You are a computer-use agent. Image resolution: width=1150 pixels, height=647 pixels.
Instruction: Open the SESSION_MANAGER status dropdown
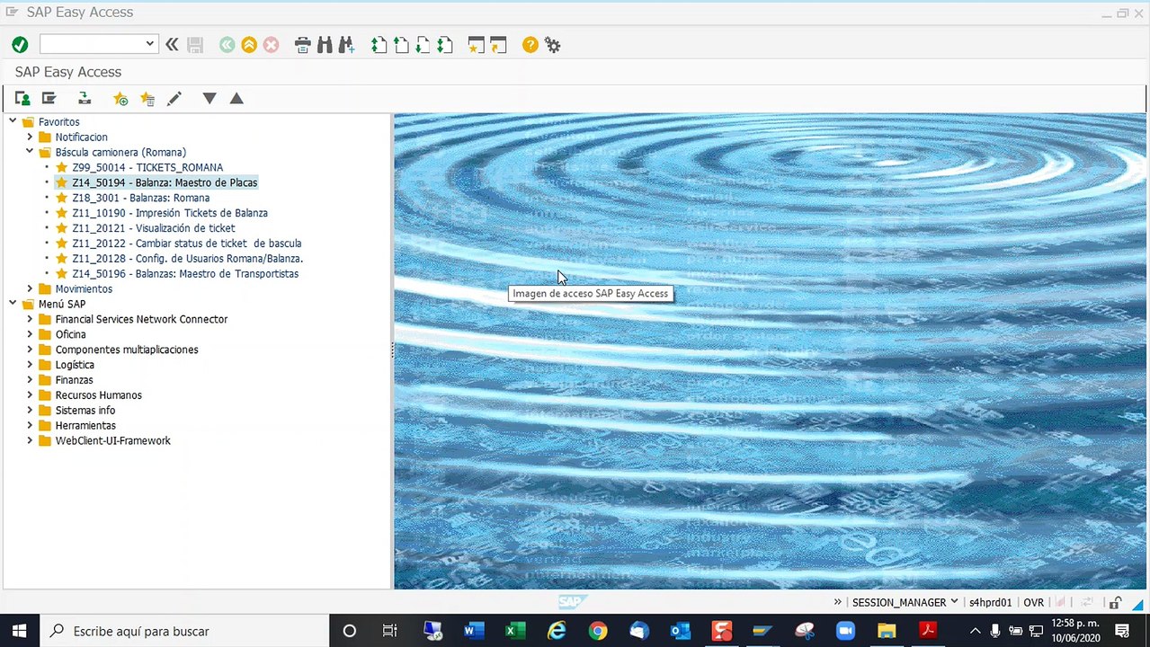coord(954,602)
